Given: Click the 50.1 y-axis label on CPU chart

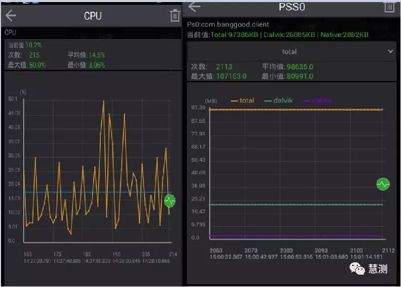Looking at the screenshot, I should click(x=12, y=99).
